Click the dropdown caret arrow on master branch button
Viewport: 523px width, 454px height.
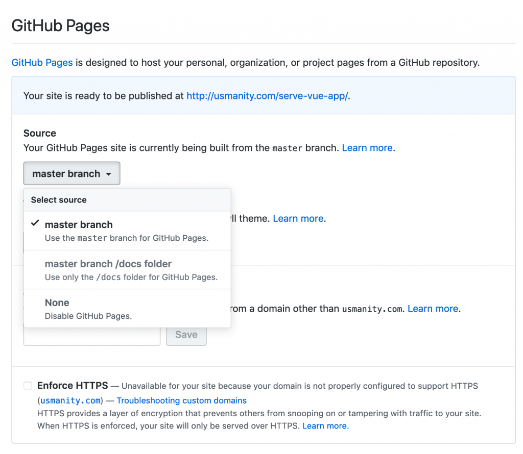coord(108,174)
